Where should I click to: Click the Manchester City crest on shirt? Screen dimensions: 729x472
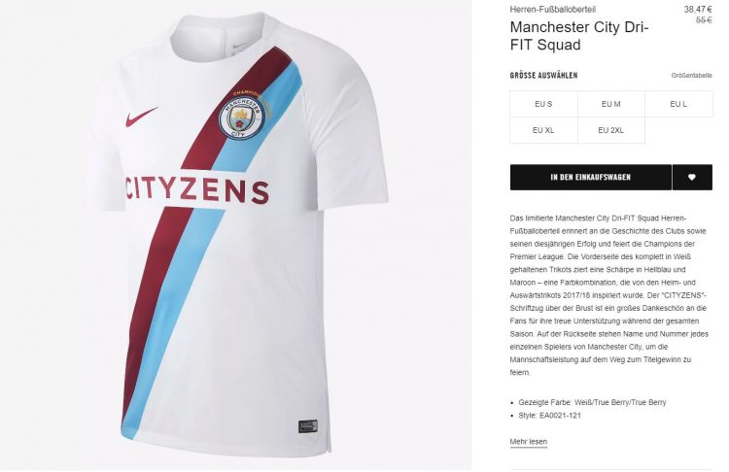click(x=241, y=118)
